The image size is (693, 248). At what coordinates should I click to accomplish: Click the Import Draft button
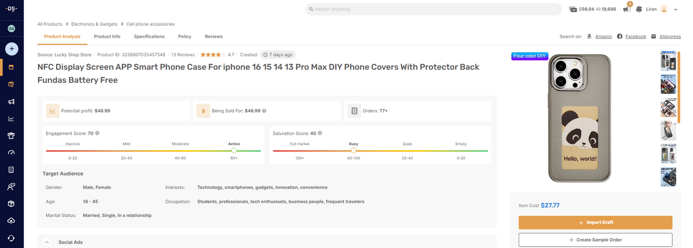tap(595, 223)
